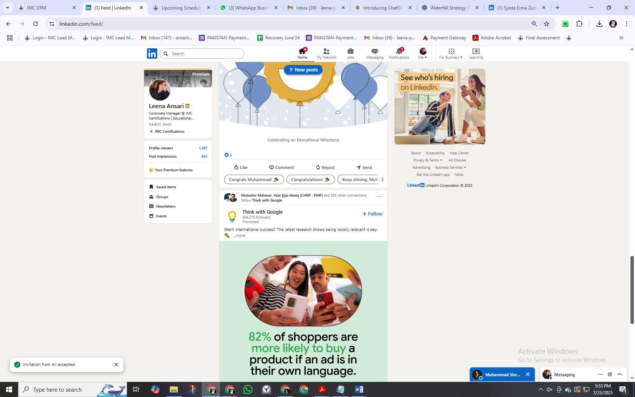Expand Privacy & Terms dropdown
Screen dimensions: 635x397
(427, 160)
